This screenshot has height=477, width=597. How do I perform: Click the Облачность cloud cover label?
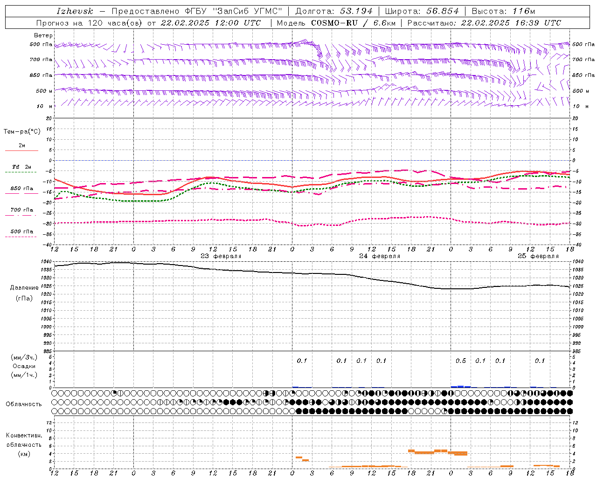point(24,404)
